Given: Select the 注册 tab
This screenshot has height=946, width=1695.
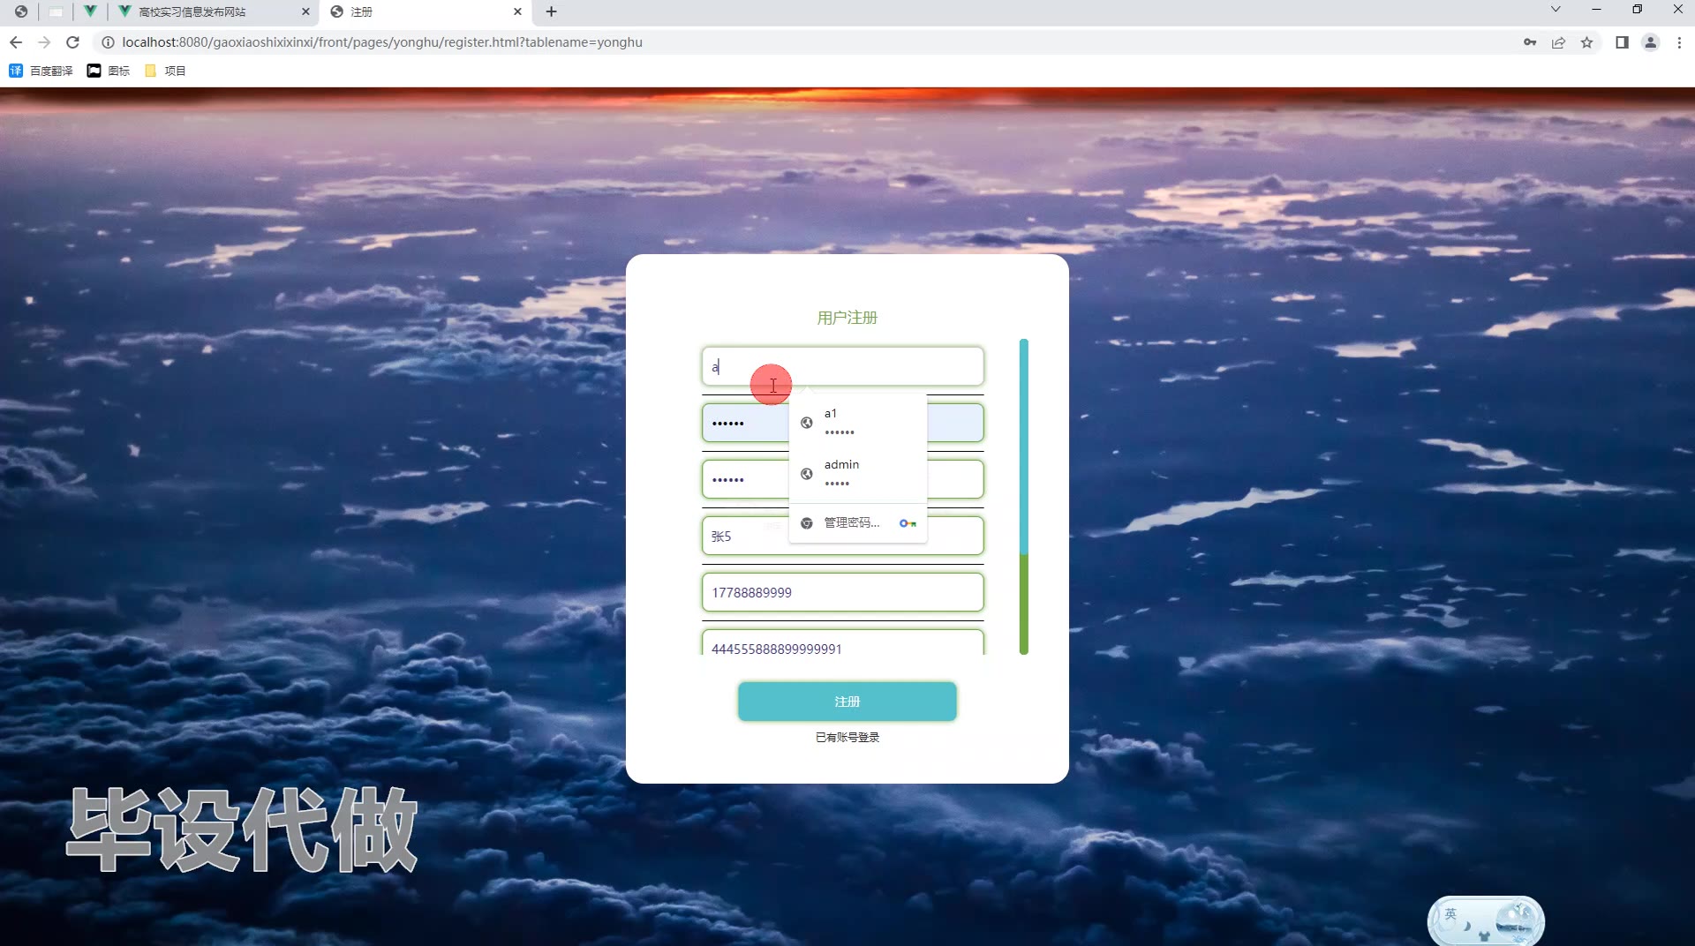Looking at the screenshot, I should pos(426,11).
